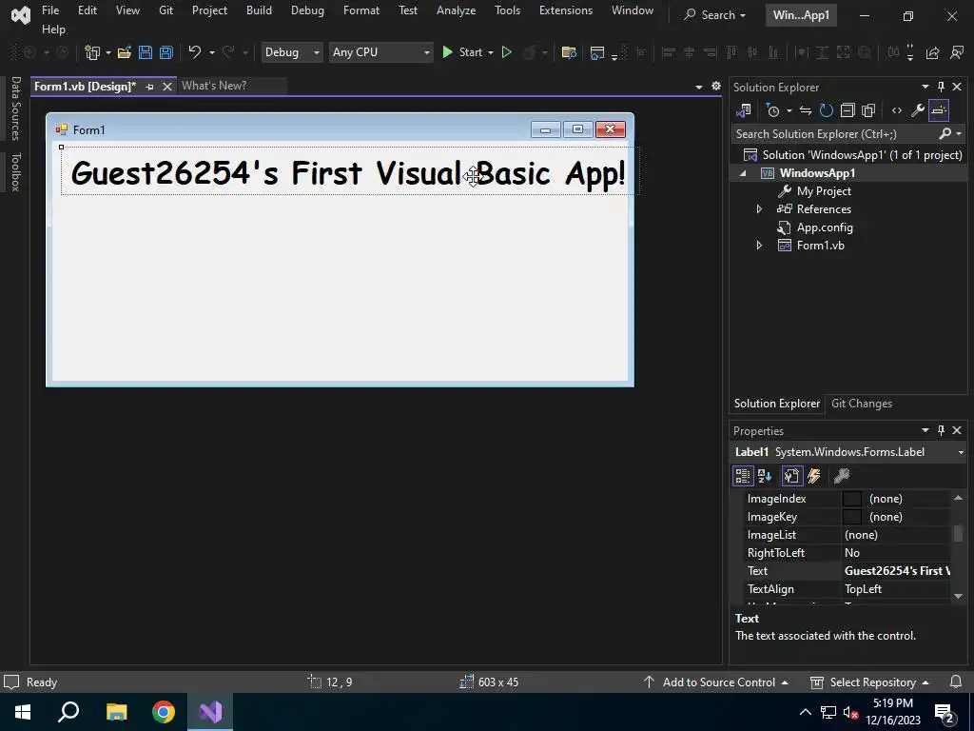
Task: Open the Windows notification center
Action: click(x=945, y=713)
